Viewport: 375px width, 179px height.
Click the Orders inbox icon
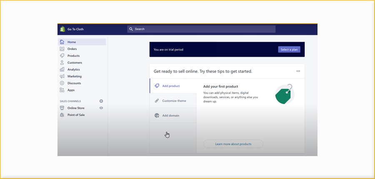tap(62, 49)
